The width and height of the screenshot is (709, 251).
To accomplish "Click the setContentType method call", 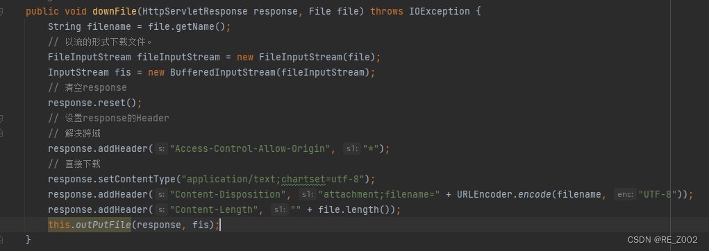I will [x=137, y=179].
